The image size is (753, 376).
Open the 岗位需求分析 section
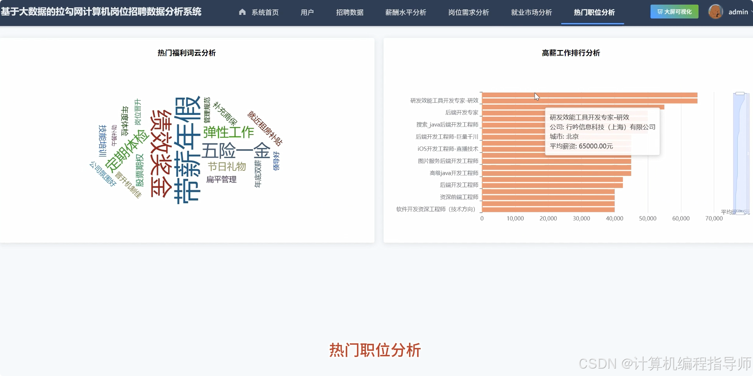[x=468, y=12]
